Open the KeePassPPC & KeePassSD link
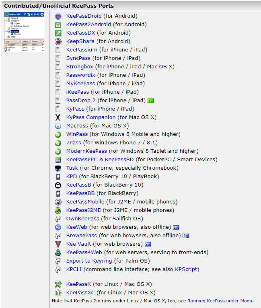Screen dimensions: 261x308 click(x=100, y=160)
